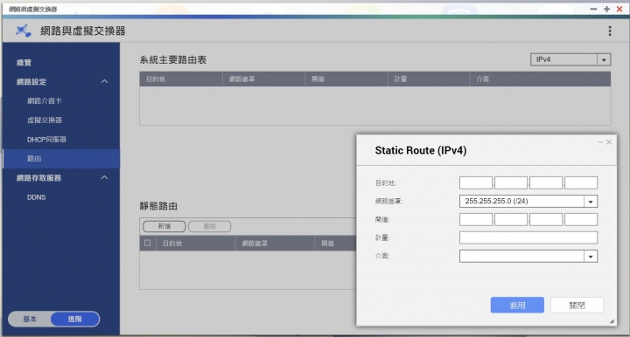Click 新增 to add static route
This screenshot has width=630, height=337.
tap(164, 226)
